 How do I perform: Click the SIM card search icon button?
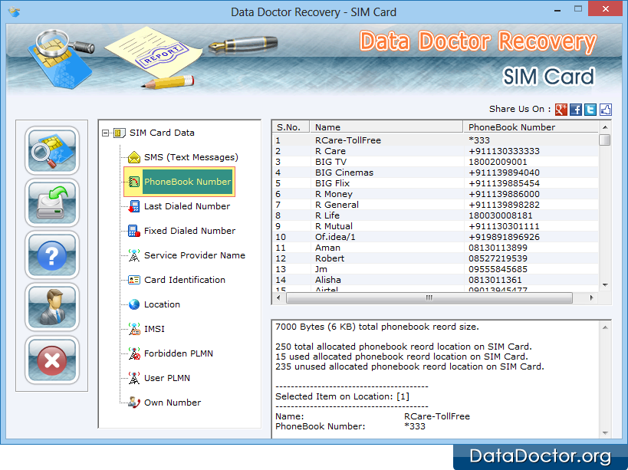51,151
